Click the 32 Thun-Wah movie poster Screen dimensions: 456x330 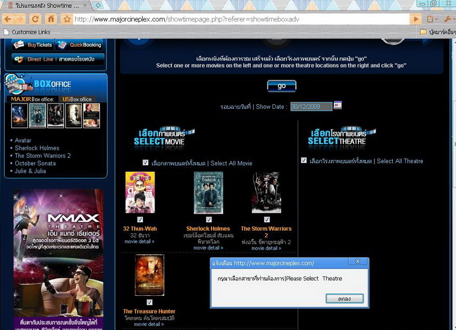click(140, 192)
